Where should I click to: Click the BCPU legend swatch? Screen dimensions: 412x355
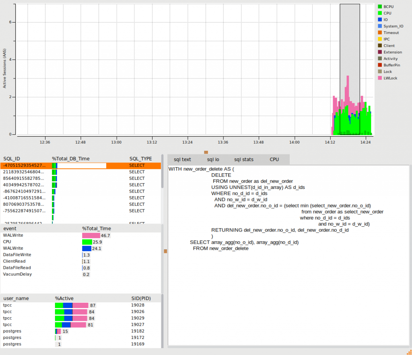point(380,7)
